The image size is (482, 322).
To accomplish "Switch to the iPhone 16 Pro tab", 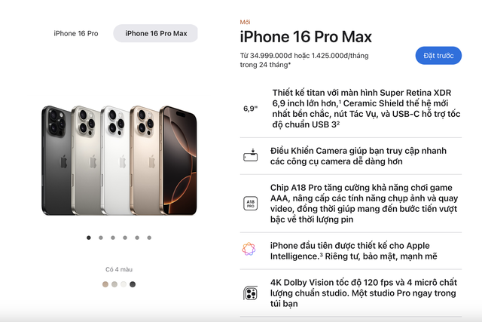I will click(x=76, y=33).
